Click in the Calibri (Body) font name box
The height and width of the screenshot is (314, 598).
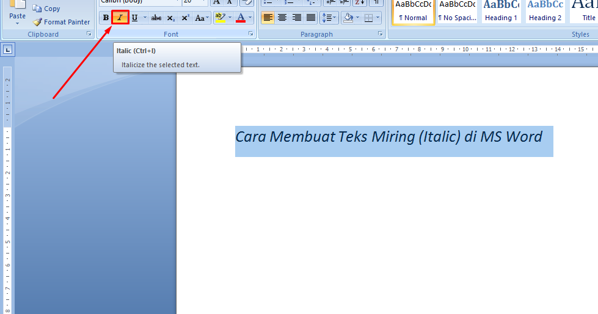(x=140, y=2)
